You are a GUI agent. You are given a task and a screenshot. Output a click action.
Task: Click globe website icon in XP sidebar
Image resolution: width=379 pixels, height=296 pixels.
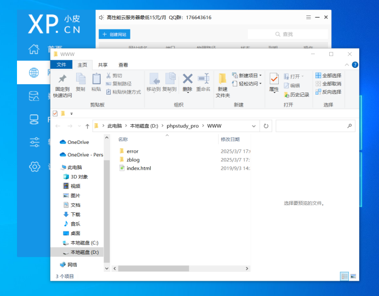34,72
